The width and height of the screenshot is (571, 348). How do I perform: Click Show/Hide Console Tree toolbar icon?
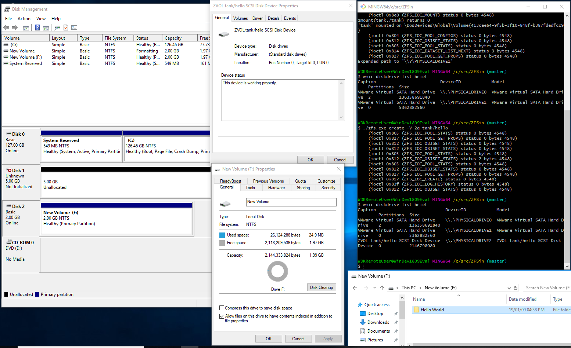pyautogui.click(x=26, y=28)
